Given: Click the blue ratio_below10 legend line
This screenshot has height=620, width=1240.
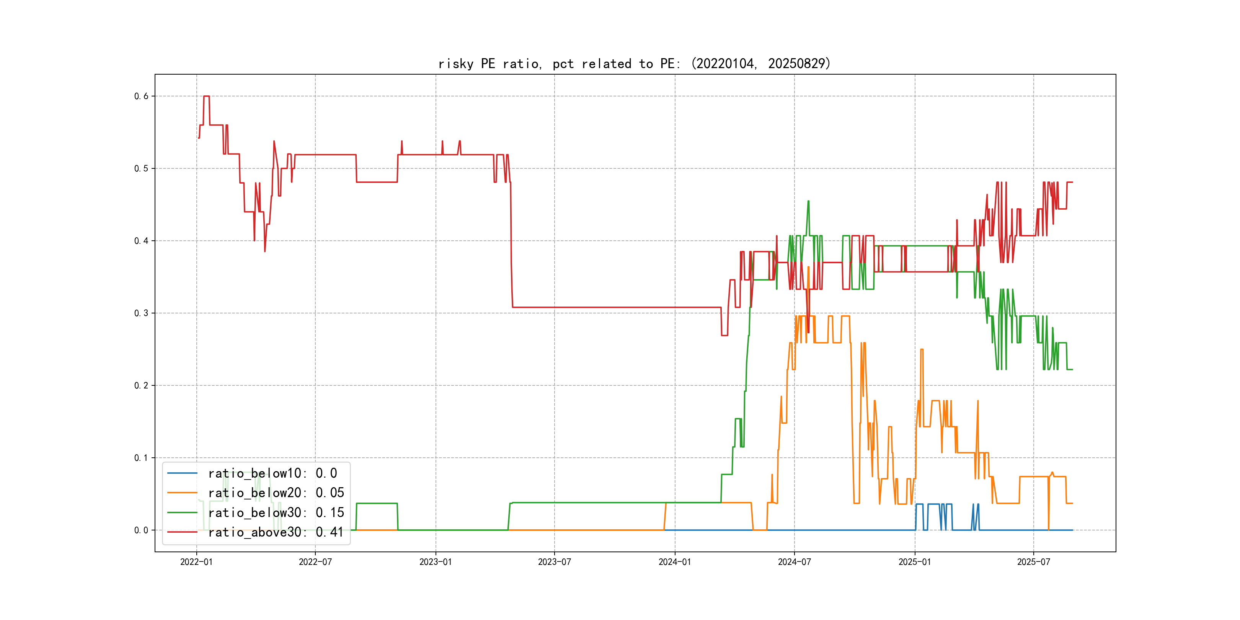Looking at the screenshot, I should 182,473.
